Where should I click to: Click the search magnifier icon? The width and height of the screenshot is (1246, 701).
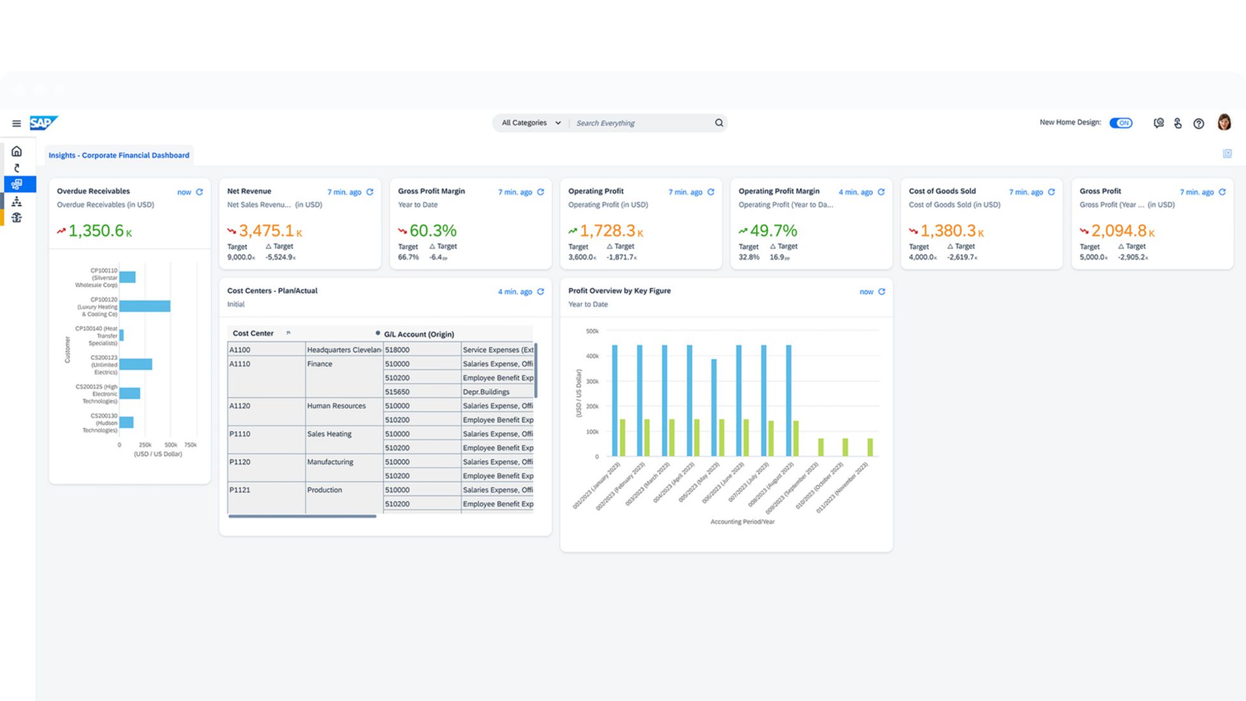pyautogui.click(x=719, y=123)
